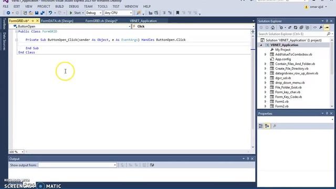Pin the Properties panel auto-hide icon
Viewport: 336px width, 189px height.
click(327, 113)
